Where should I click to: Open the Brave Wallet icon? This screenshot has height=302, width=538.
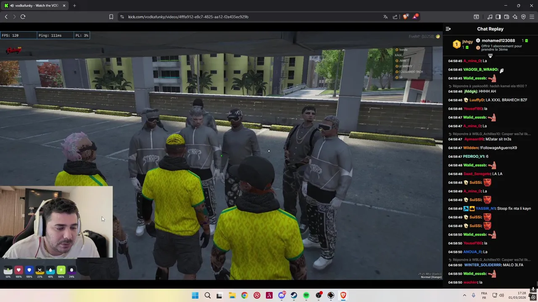click(506, 17)
